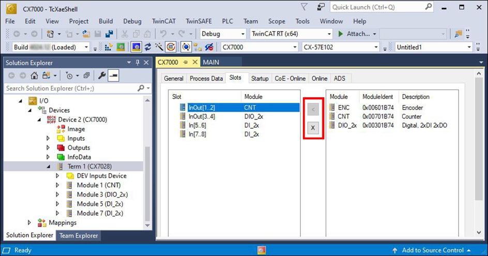The width and height of the screenshot is (488, 256).
Task: Click the TwinCAT Activate Configuration icon
Action: [109, 47]
